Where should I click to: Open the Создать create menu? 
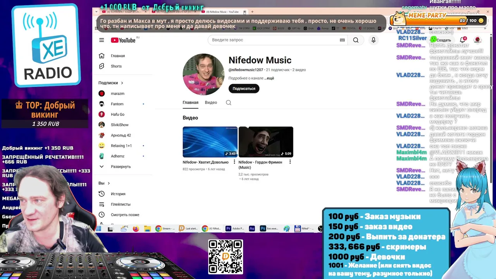coord(441,40)
